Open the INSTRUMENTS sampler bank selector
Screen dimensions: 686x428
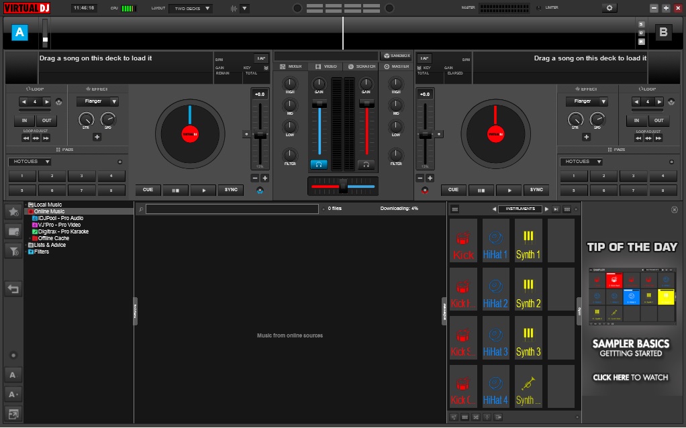pyautogui.click(x=520, y=209)
